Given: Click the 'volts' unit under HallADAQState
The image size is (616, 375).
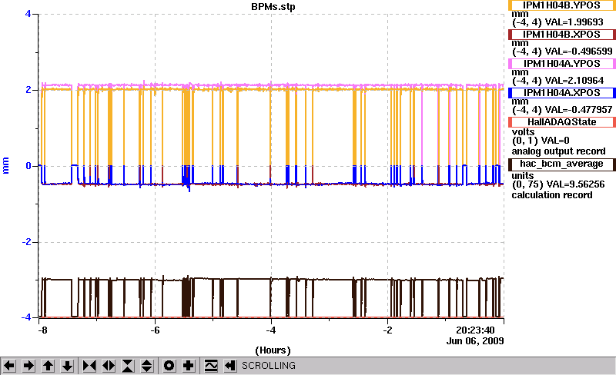Looking at the screenshot, I should pos(524,132).
